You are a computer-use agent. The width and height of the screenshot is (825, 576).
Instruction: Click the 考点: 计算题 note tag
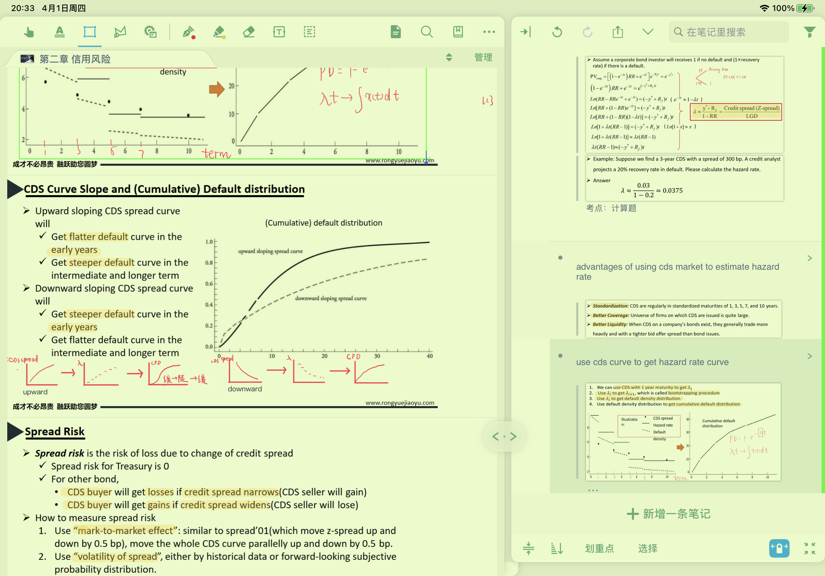611,208
